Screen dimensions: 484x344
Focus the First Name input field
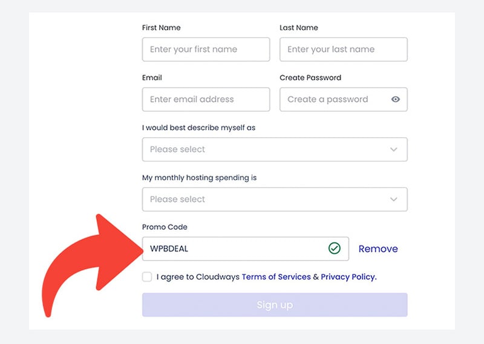(206, 50)
